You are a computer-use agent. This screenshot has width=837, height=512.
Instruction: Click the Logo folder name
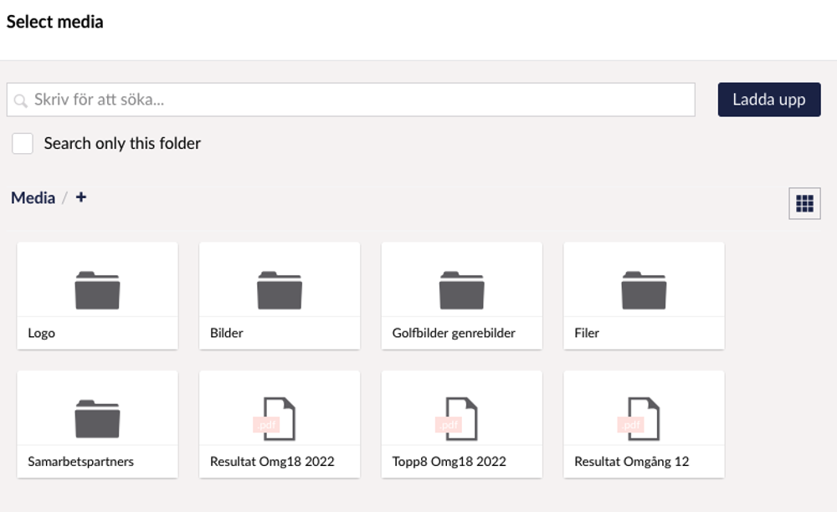click(42, 333)
